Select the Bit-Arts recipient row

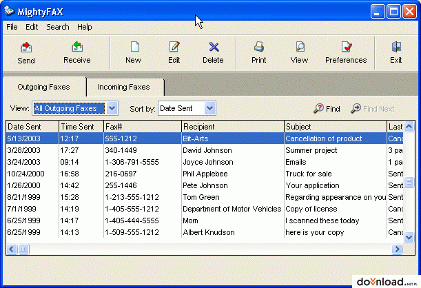tap(205, 138)
